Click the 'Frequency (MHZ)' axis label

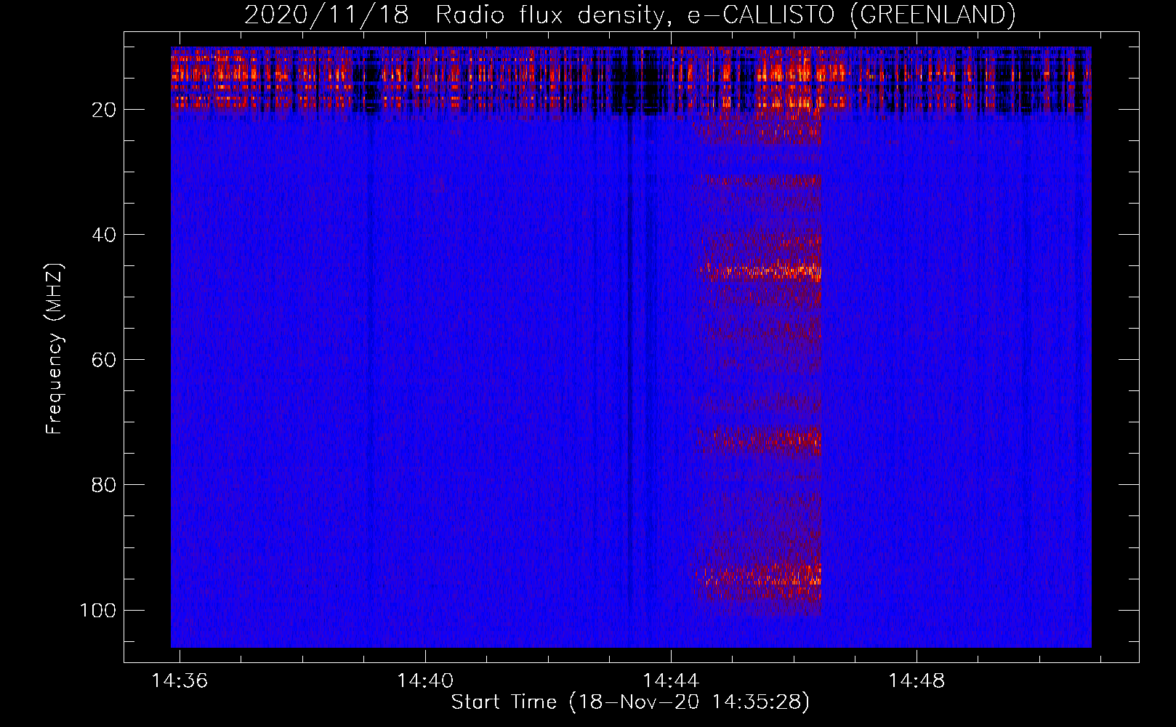tap(55, 349)
